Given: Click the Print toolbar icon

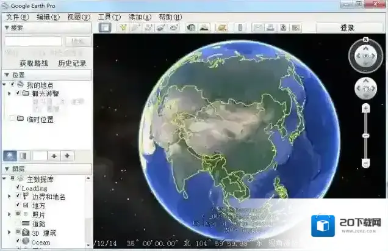Looking at the screenshot, I should point(270,27).
